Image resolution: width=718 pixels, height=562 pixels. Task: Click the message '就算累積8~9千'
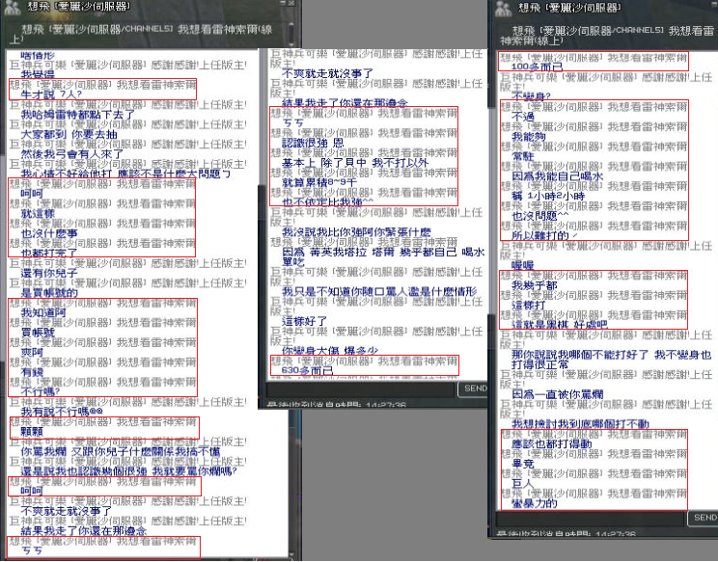click(319, 182)
